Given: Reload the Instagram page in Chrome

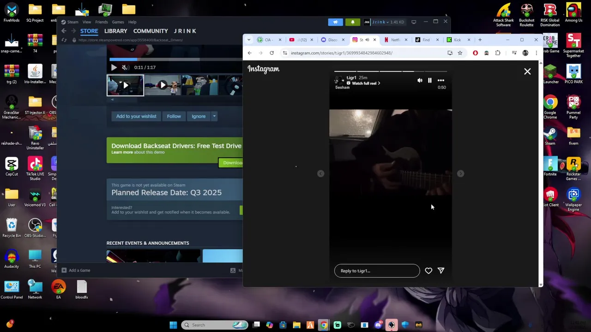Looking at the screenshot, I should pos(271,53).
